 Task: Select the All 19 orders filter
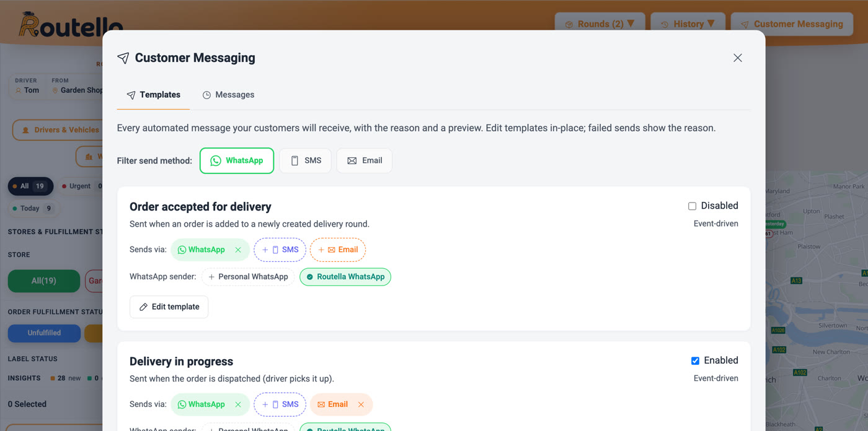point(30,186)
